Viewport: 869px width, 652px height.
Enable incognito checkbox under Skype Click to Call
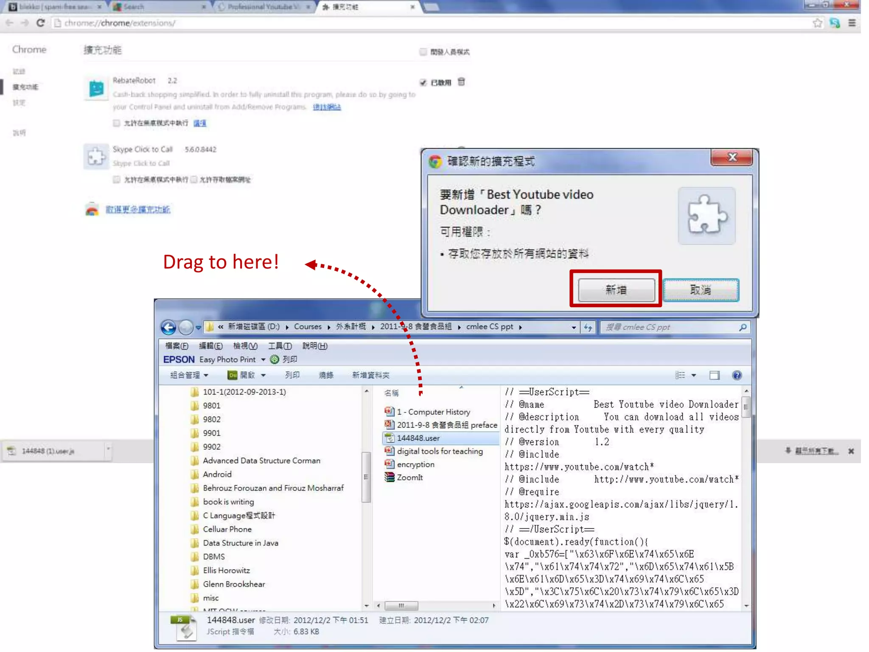[x=117, y=180]
